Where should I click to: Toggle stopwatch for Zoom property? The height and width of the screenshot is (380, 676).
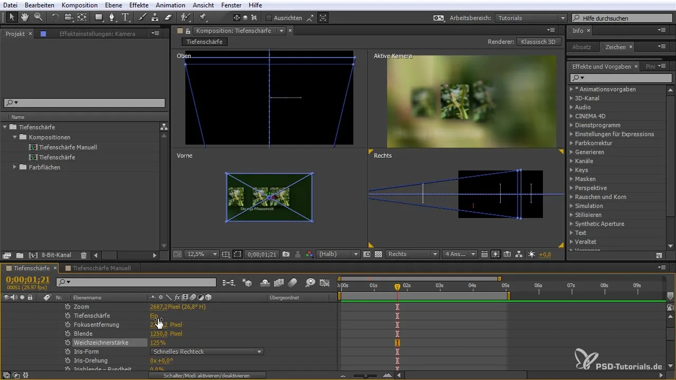click(68, 307)
